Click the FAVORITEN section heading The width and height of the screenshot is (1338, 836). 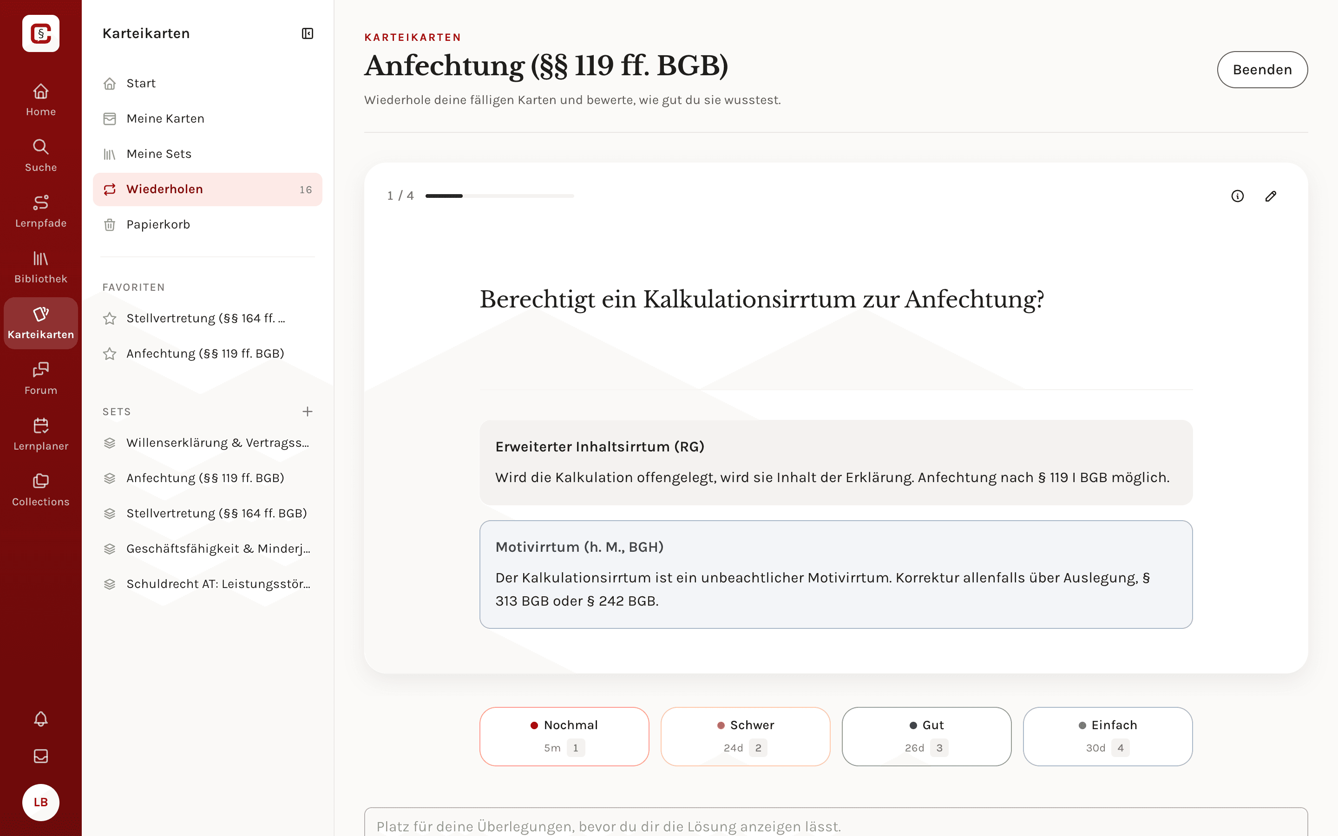click(133, 287)
